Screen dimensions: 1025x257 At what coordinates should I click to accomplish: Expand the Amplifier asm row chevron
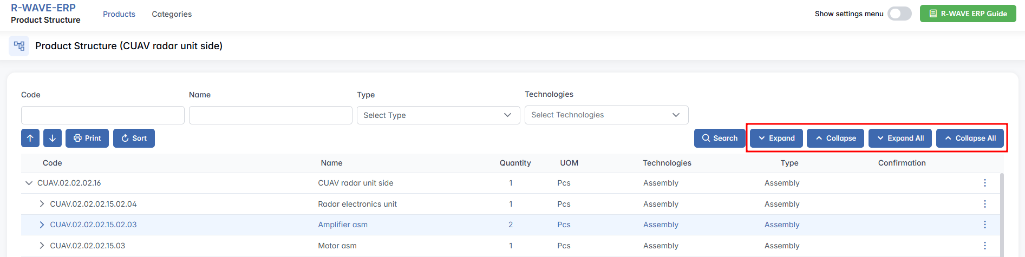[x=42, y=225]
